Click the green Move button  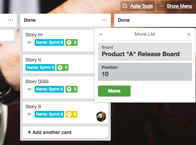pyautogui.click(x=114, y=91)
